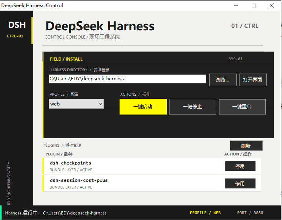Click the HARNESS DIRECTORY / 安装目录 label
Viewport: 282px width, 220px height.
(x=79, y=70)
